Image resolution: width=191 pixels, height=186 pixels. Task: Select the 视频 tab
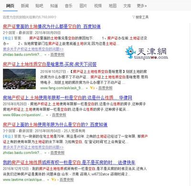[98, 6]
